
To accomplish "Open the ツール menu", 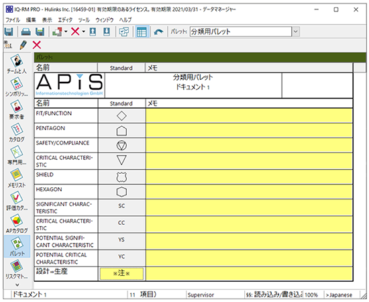I will point(84,20).
